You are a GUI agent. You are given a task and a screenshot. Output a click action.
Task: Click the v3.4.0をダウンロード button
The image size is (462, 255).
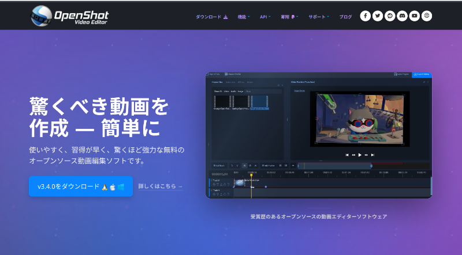pyautogui.click(x=81, y=187)
